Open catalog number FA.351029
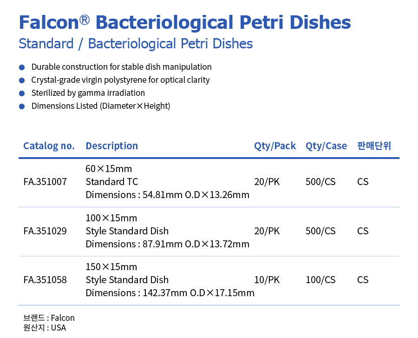This screenshot has width=418, height=338. pyautogui.click(x=45, y=231)
